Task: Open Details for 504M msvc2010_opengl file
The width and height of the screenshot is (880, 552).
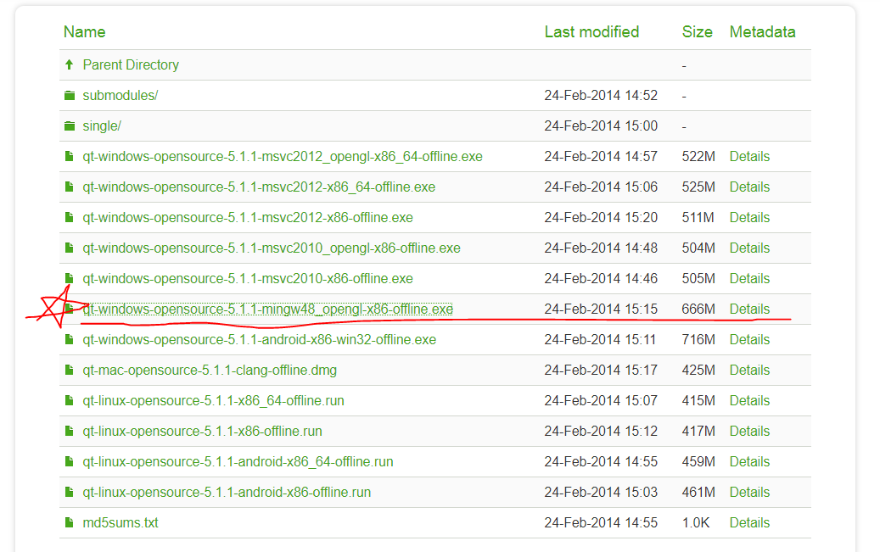Action: 749,248
